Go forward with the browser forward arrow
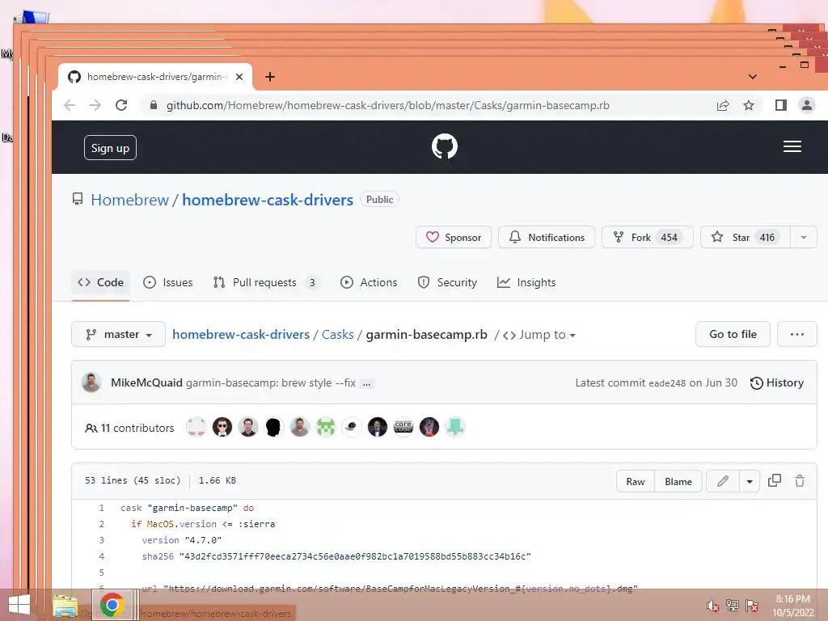 pyautogui.click(x=95, y=105)
